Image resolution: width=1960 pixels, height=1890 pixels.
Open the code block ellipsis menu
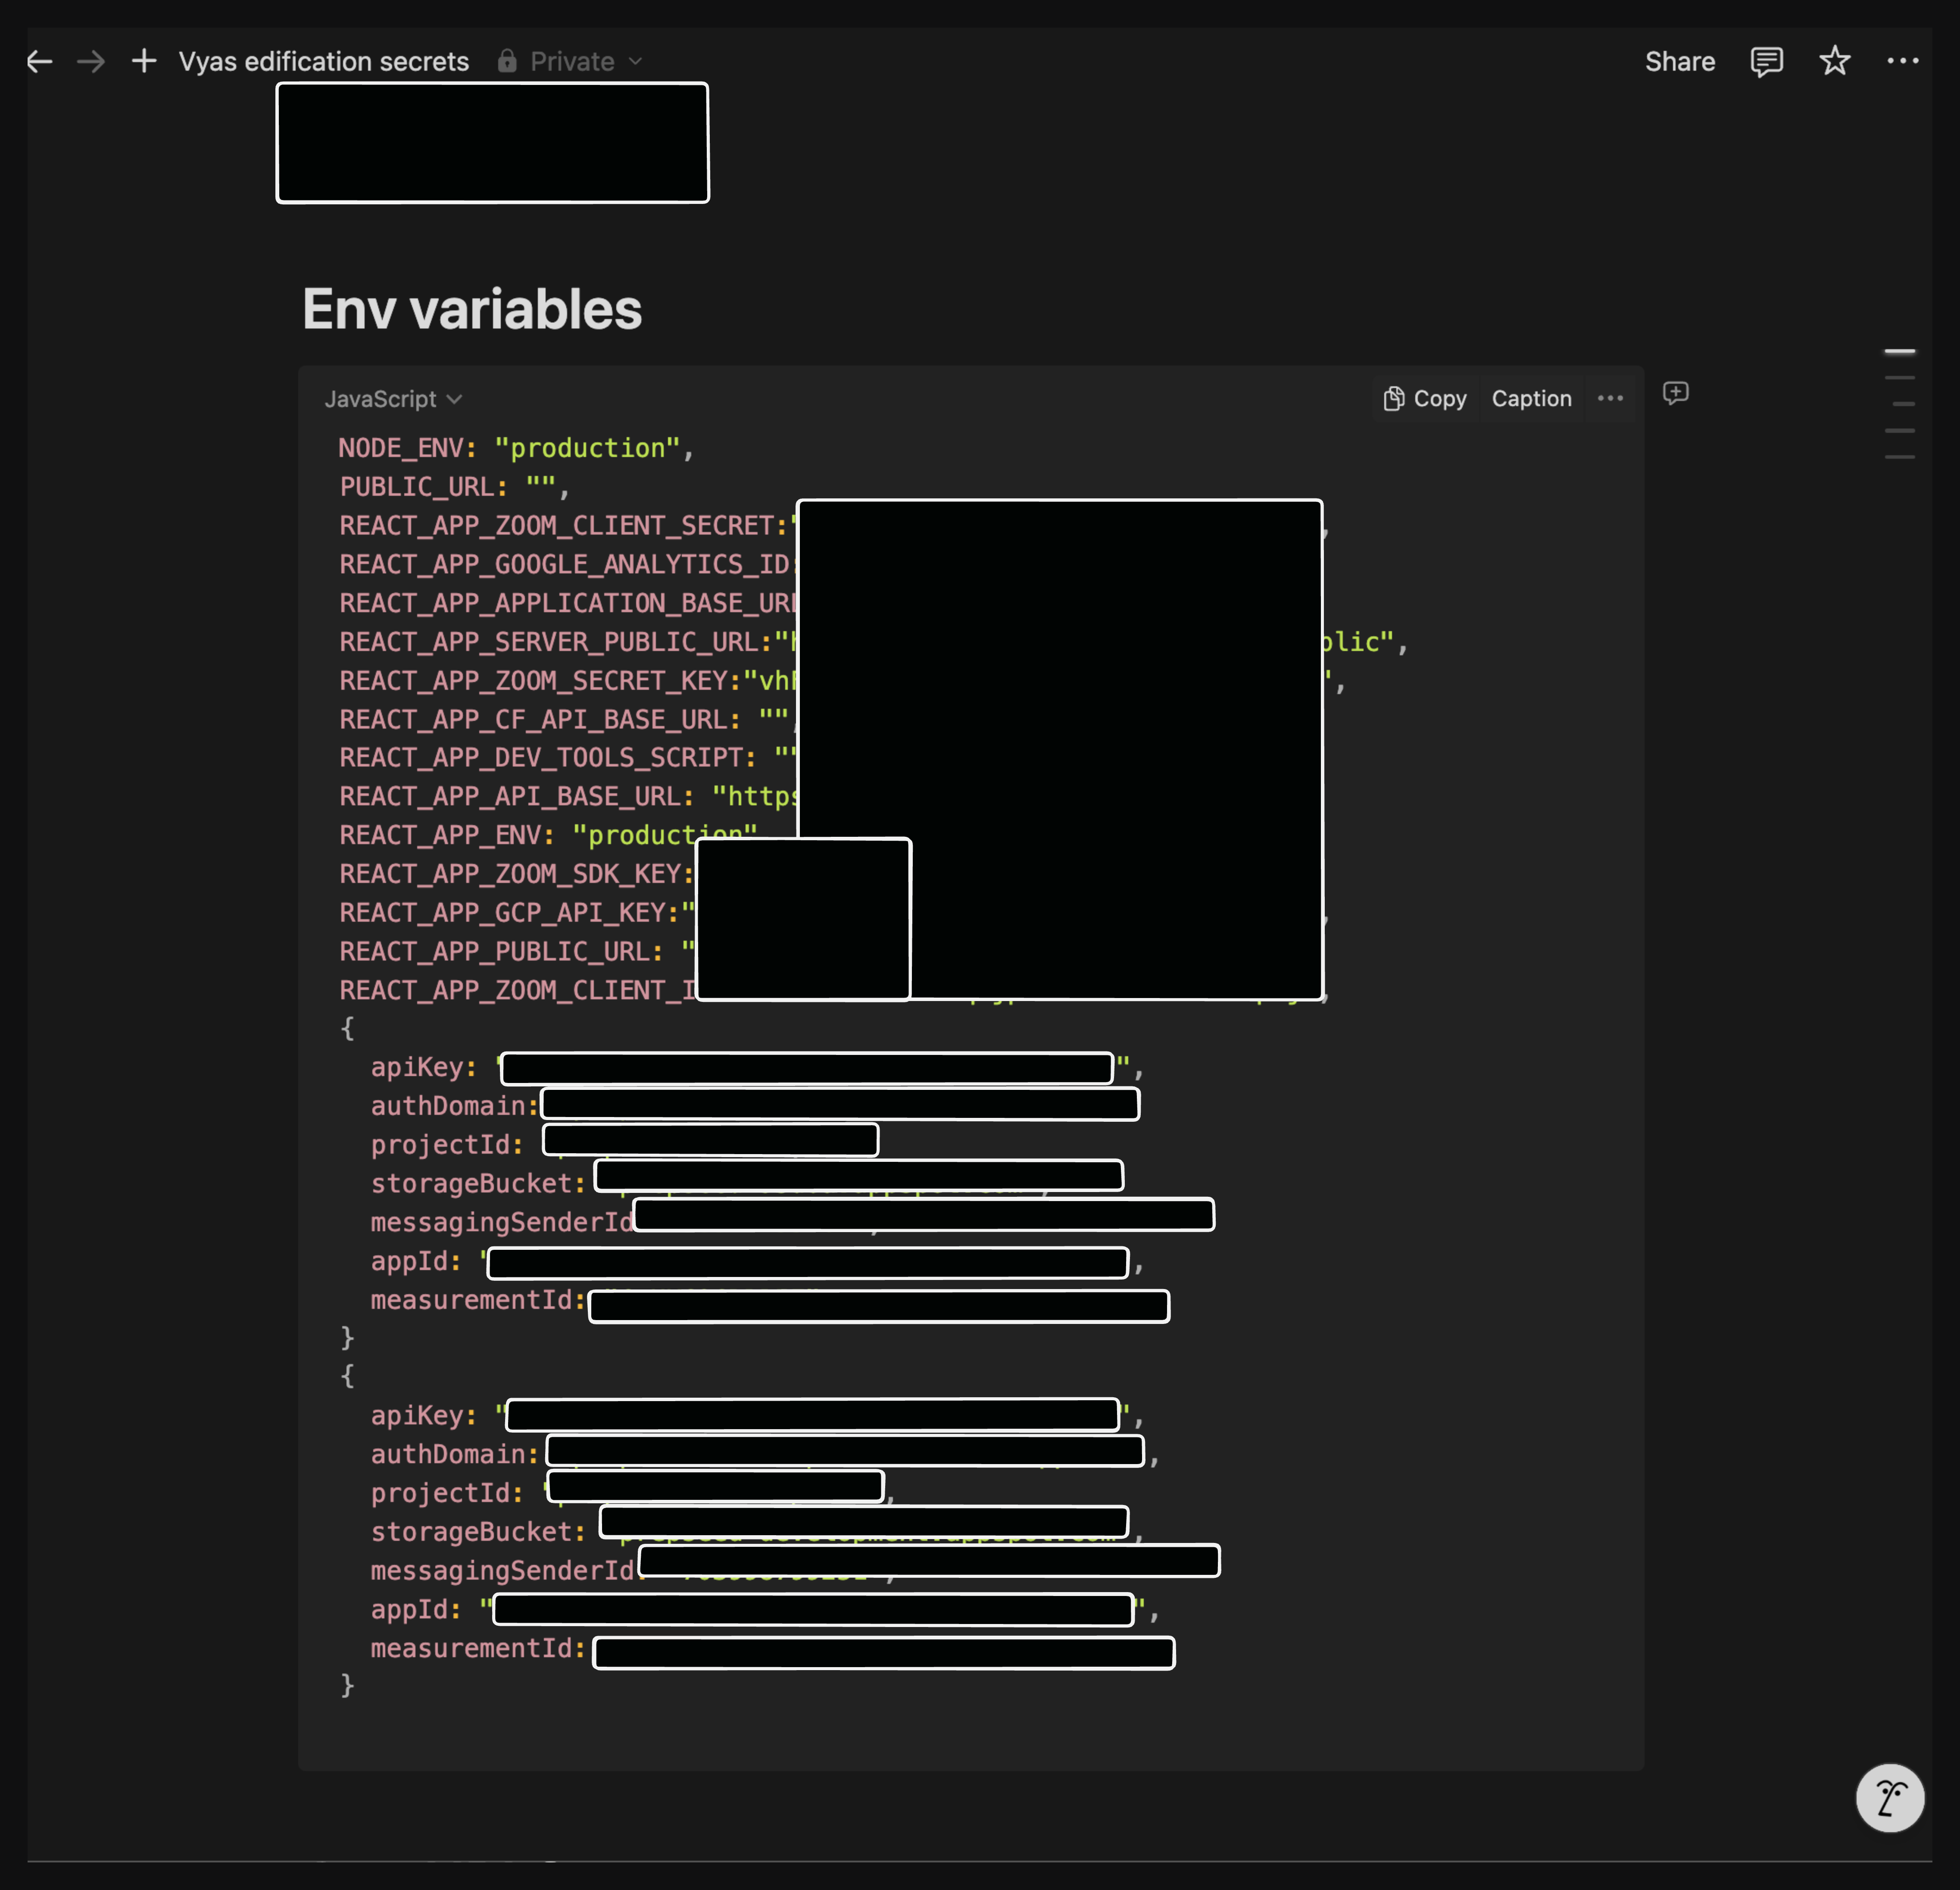(1610, 398)
